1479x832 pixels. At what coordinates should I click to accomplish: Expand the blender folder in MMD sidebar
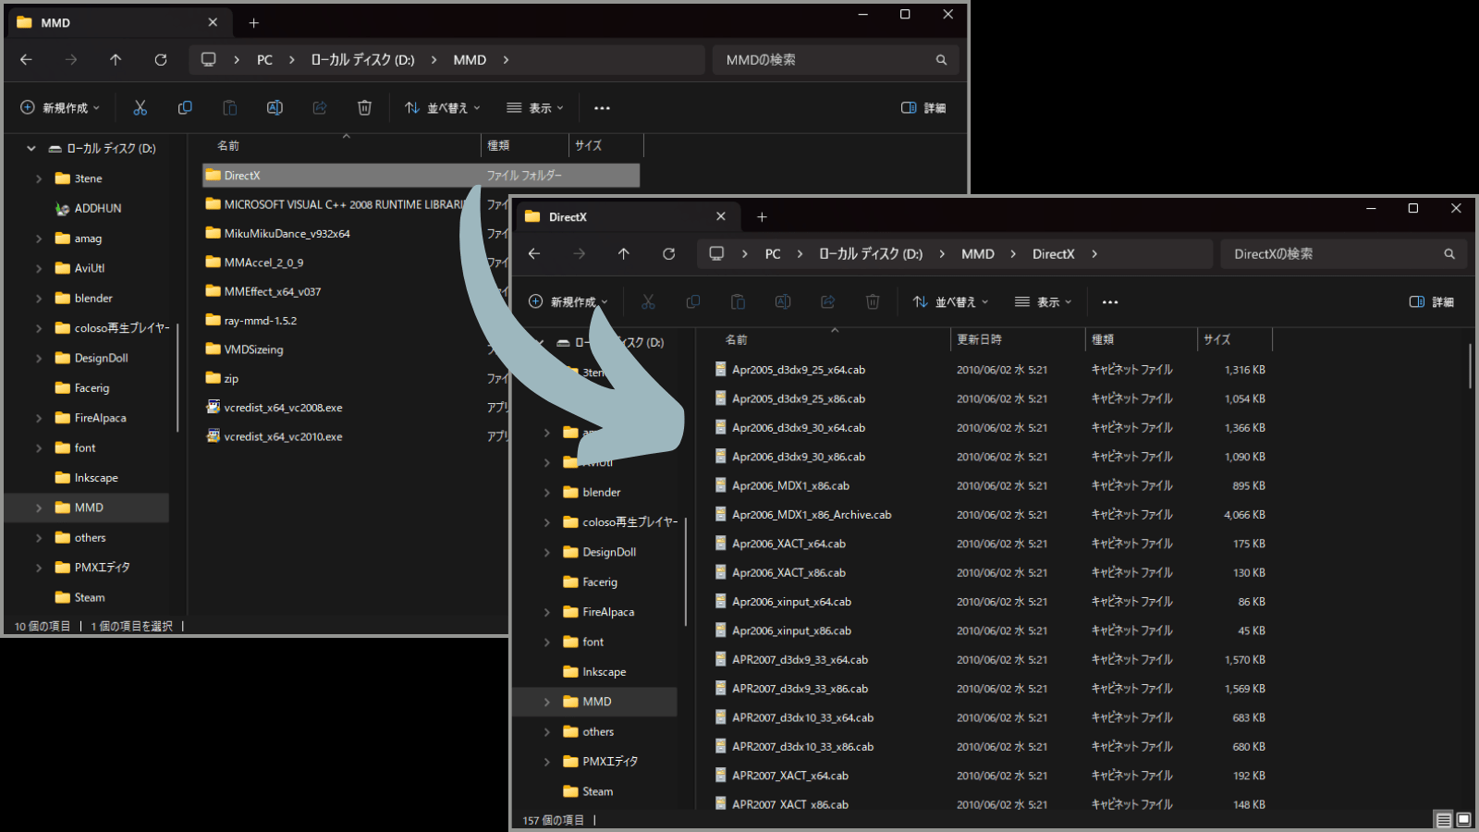click(39, 299)
